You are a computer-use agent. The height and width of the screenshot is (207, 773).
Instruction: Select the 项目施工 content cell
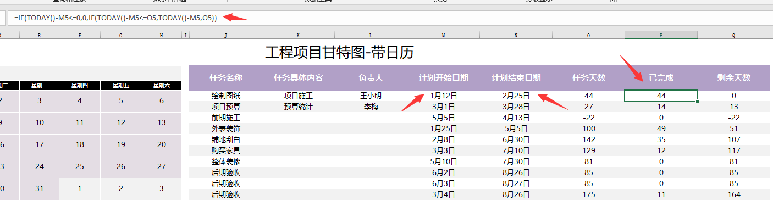coord(299,96)
